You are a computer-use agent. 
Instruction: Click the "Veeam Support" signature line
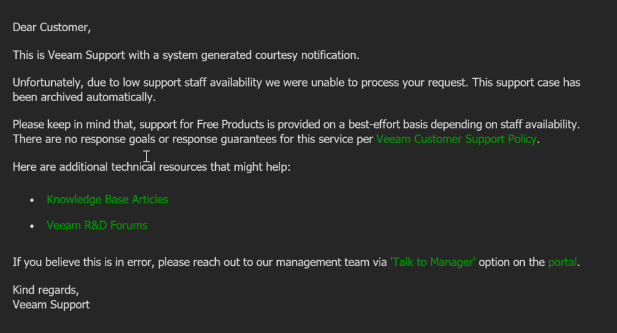(51, 304)
